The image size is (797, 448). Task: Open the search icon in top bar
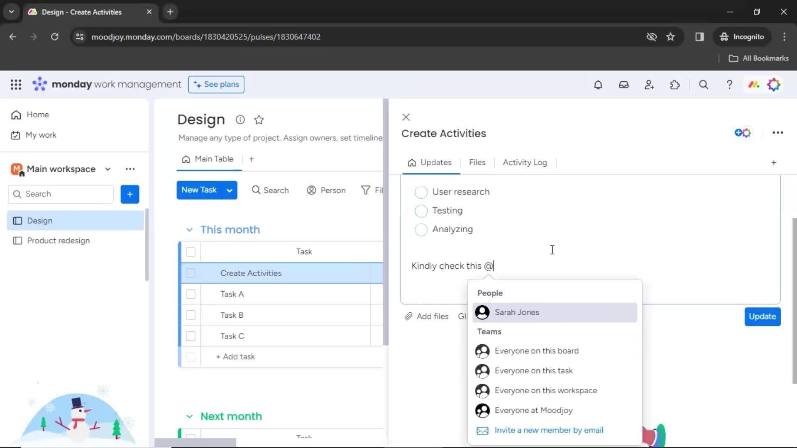(x=704, y=85)
